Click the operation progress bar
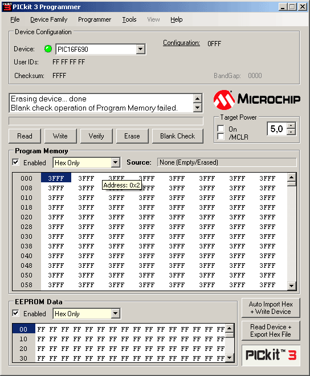The width and height of the screenshot is (310, 376). tap(106, 121)
